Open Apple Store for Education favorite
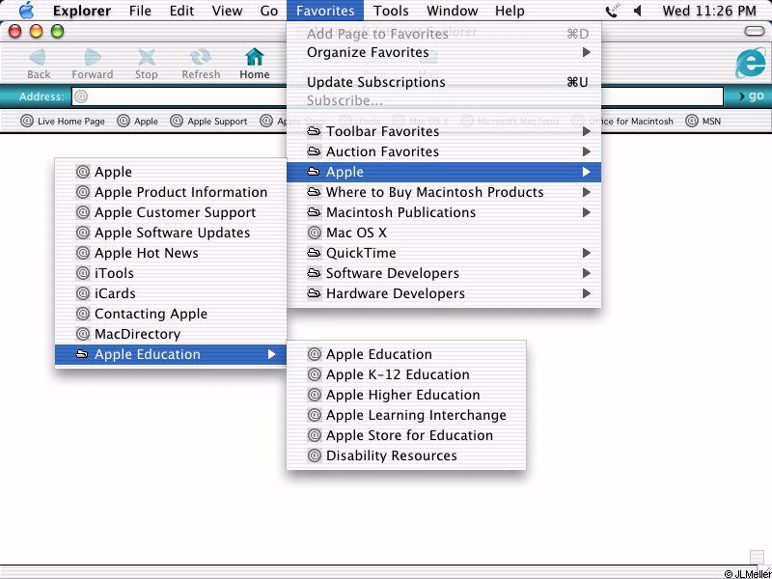Viewport: 772px width, 579px height. pyautogui.click(x=406, y=435)
